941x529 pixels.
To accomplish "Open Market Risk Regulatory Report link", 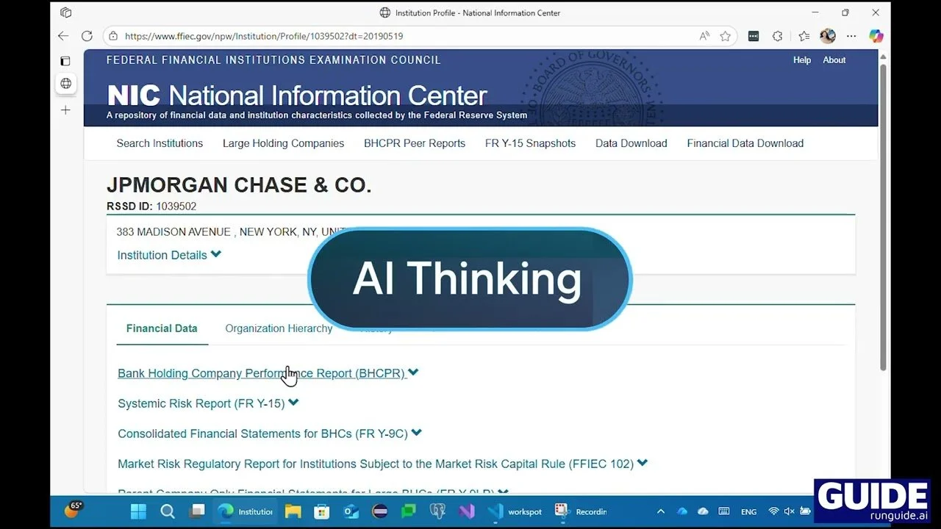I will tap(376, 464).
